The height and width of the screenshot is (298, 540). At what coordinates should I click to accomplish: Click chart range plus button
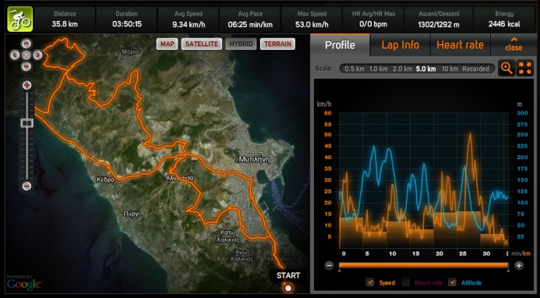pos(519,266)
